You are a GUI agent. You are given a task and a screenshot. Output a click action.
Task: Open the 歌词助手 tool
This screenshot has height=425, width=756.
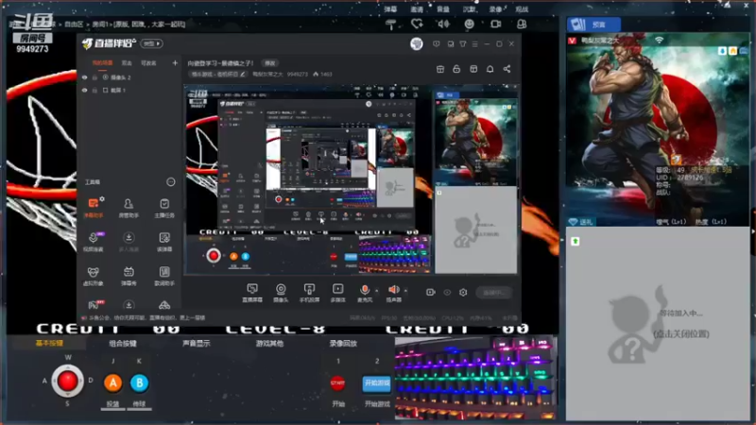(164, 276)
